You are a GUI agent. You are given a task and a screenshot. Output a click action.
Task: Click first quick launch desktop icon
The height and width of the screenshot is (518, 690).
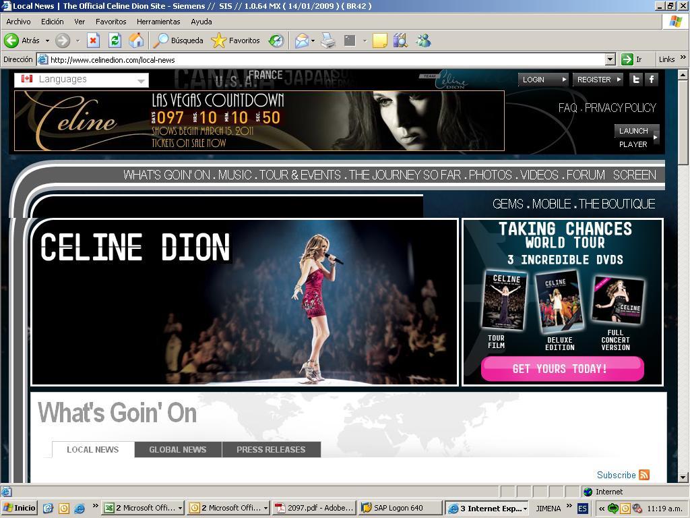pos(48,508)
